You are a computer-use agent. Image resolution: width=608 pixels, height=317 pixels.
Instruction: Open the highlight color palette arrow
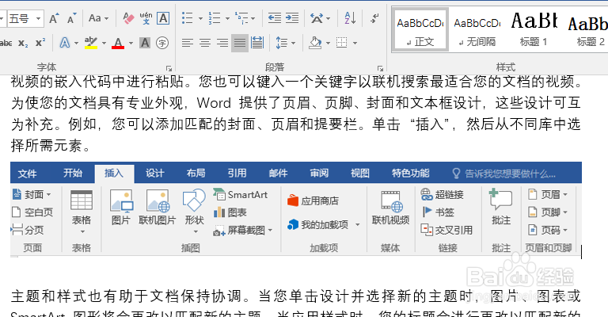(104, 43)
